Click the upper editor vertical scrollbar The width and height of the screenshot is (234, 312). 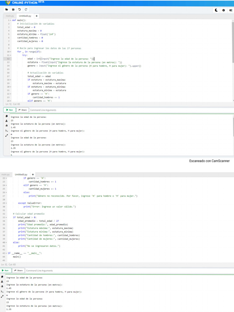(x=233, y=43)
